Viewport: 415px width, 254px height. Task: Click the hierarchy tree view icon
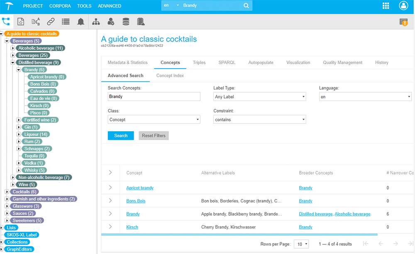click(x=6, y=22)
